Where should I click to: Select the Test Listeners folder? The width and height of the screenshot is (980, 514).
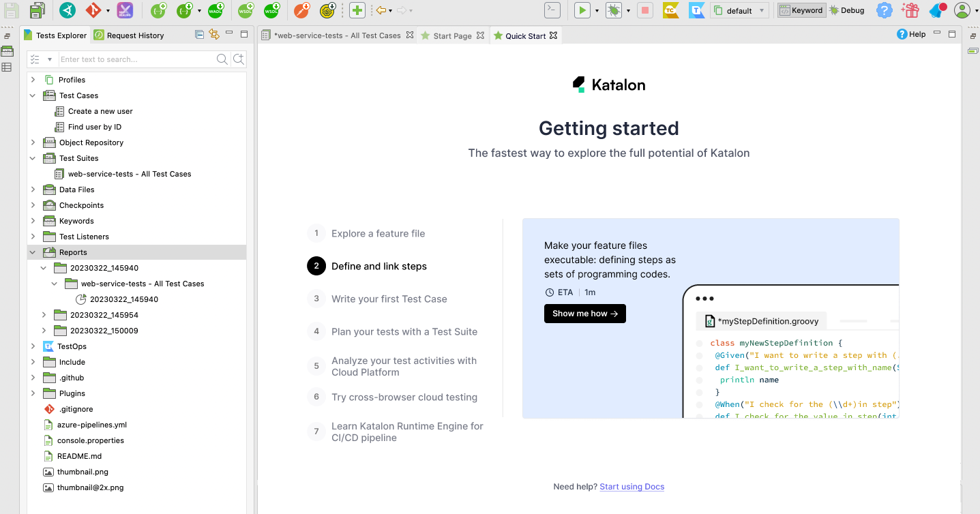(x=84, y=237)
